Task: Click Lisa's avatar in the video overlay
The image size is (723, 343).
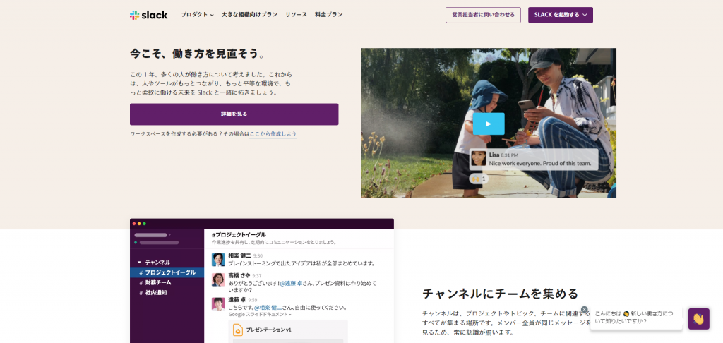Action: coord(479,158)
